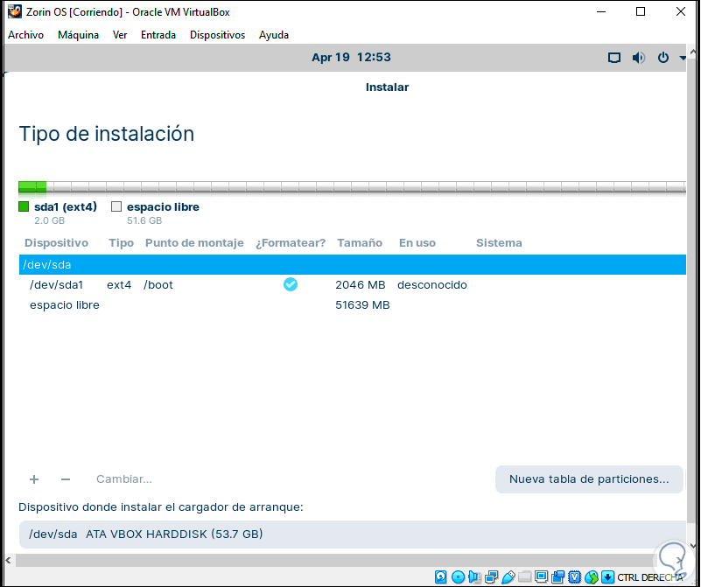Image resolution: width=701 pixels, height=587 pixels.
Task: Click the /boot mount point cell
Action: (x=158, y=284)
